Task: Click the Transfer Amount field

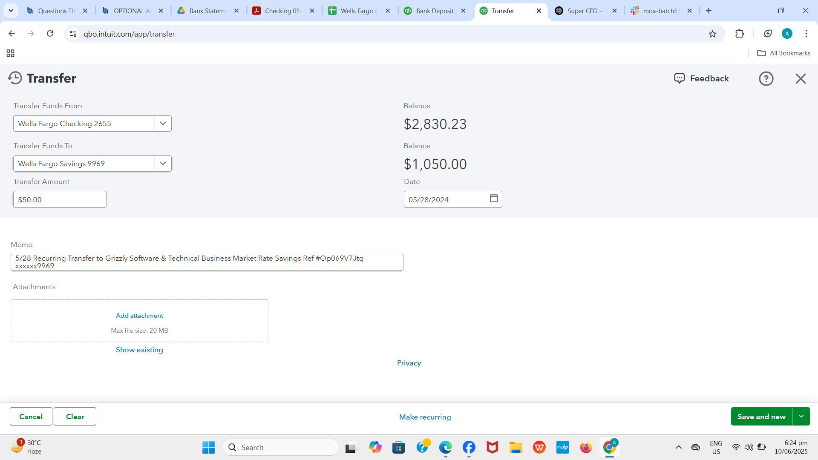Action: point(60,199)
